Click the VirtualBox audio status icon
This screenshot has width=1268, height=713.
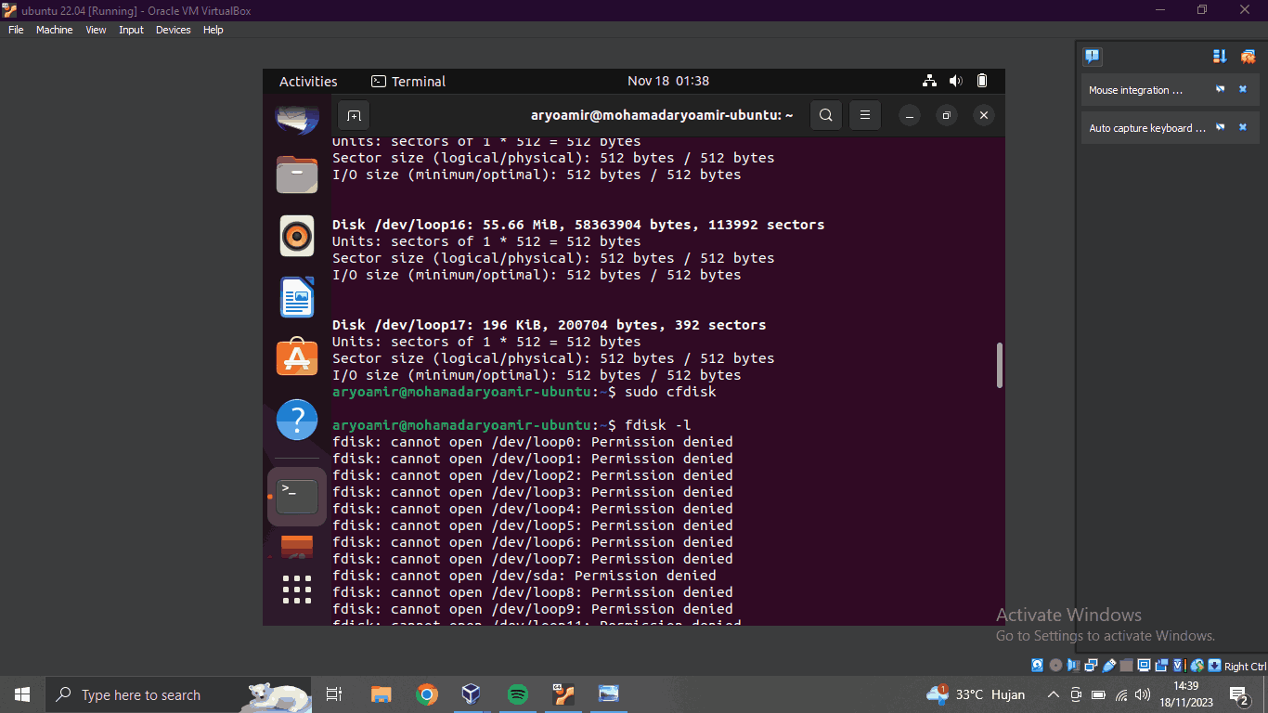[1073, 666]
